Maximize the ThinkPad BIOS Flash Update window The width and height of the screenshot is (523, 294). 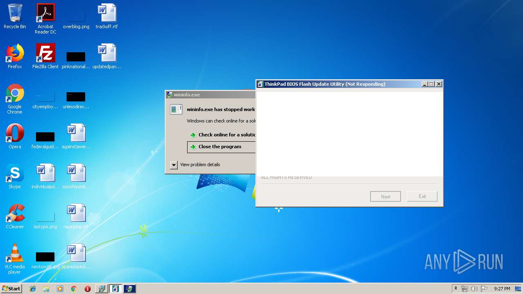point(431,84)
